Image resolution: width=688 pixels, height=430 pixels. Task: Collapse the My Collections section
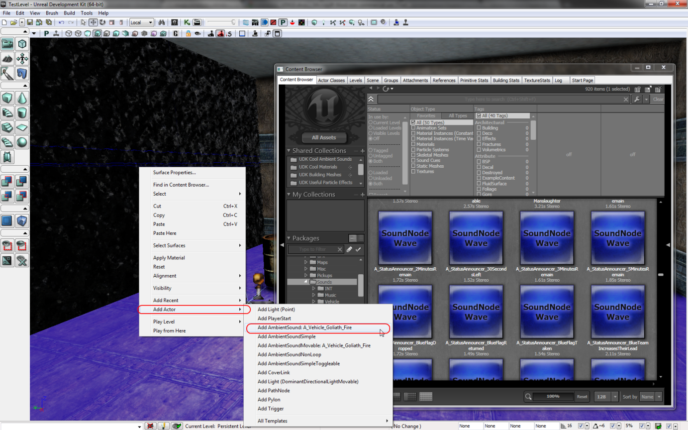(x=289, y=195)
